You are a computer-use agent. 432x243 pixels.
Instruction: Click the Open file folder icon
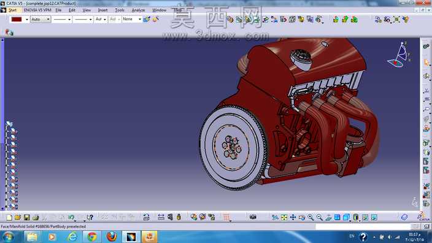pyautogui.click(x=18, y=217)
